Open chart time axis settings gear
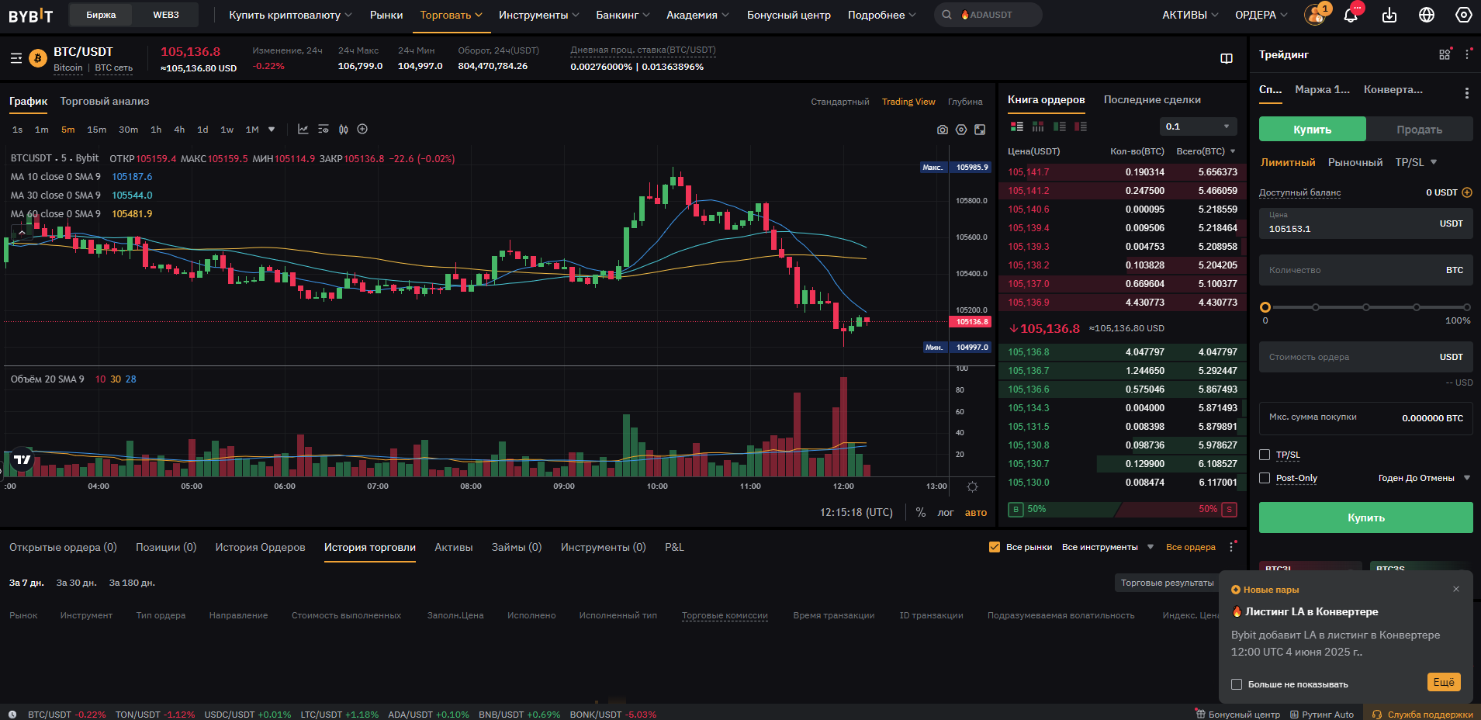 pyautogui.click(x=972, y=486)
